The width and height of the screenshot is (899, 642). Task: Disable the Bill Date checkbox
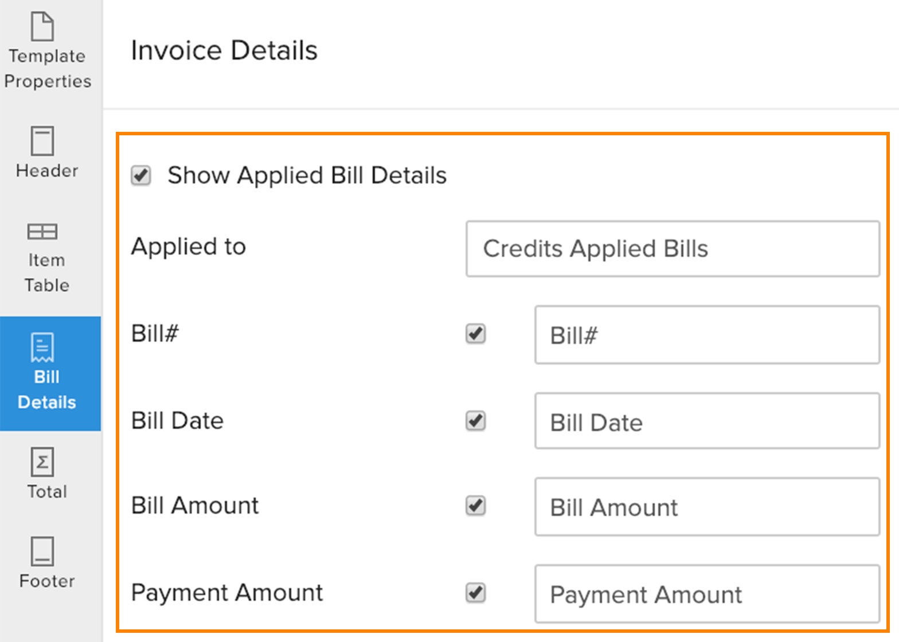pos(475,421)
